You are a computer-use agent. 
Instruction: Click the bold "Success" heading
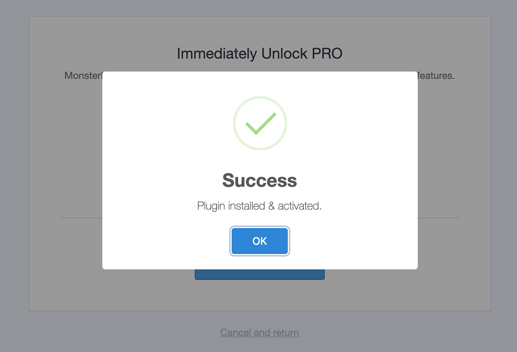point(260,180)
